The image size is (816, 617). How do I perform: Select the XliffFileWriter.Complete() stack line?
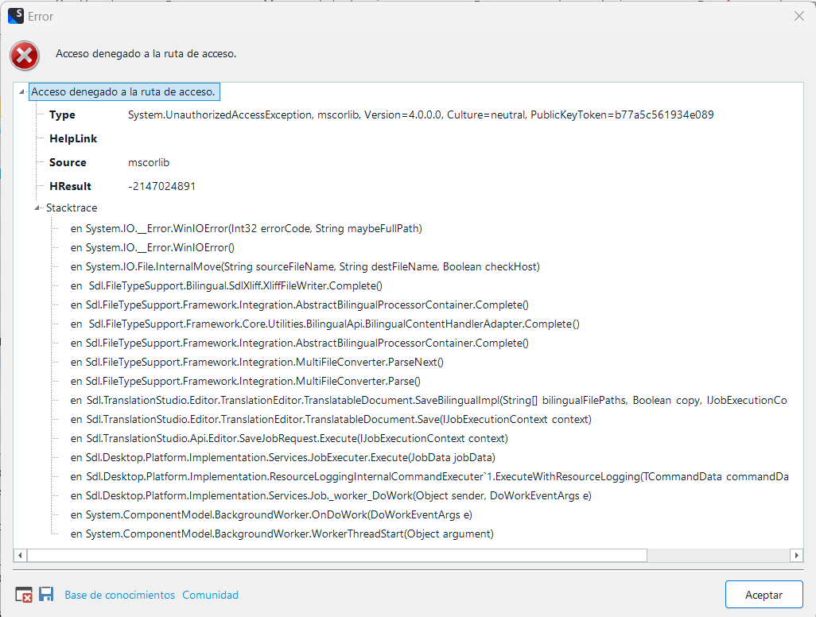coord(227,285)
